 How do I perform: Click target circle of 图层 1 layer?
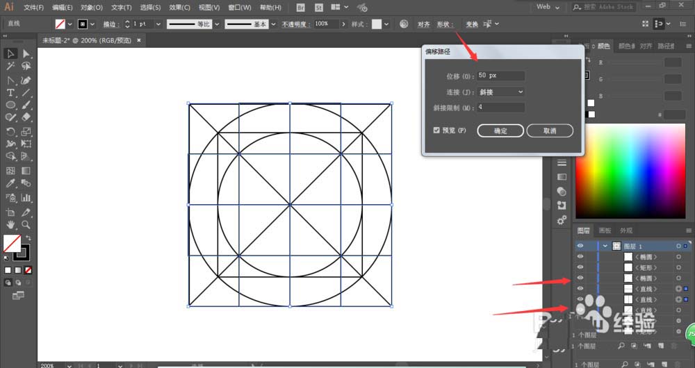(x=678, y=246)
